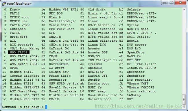Click the 'DiskSecure Mult' entry
This screenshot has height=111, width=188.
point(64,95)
